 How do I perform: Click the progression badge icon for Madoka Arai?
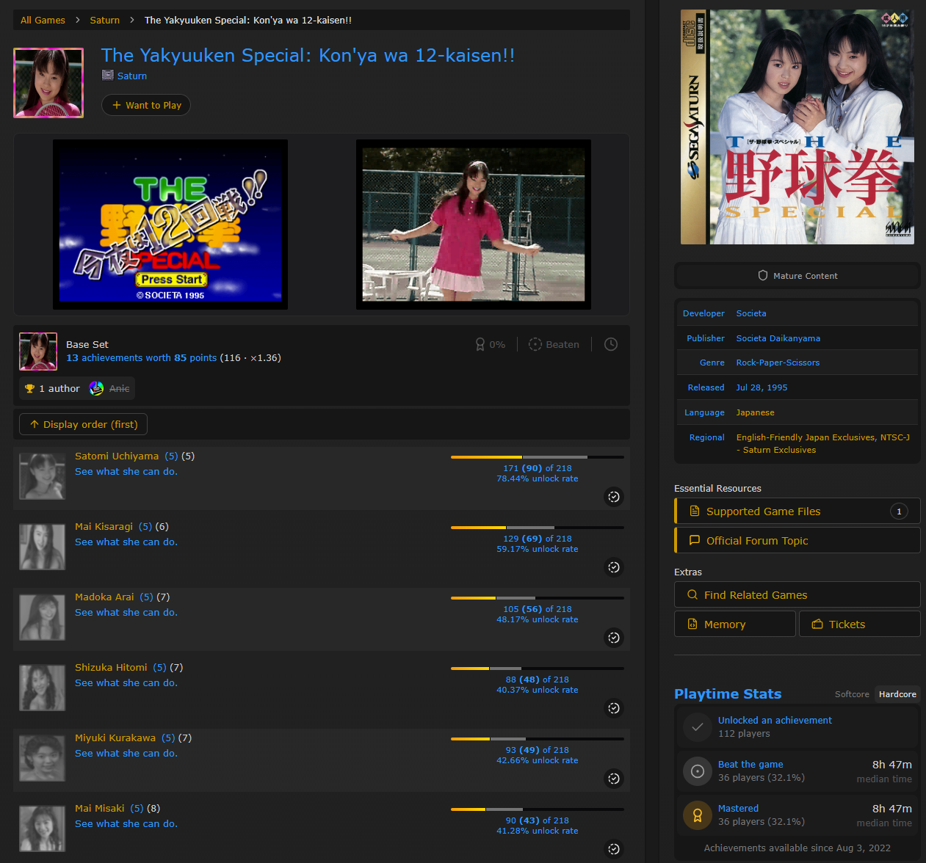click(x=614, y=638)
